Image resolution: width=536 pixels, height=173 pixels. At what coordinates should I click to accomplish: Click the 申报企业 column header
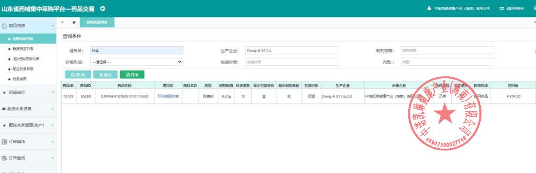click(398, 85)
